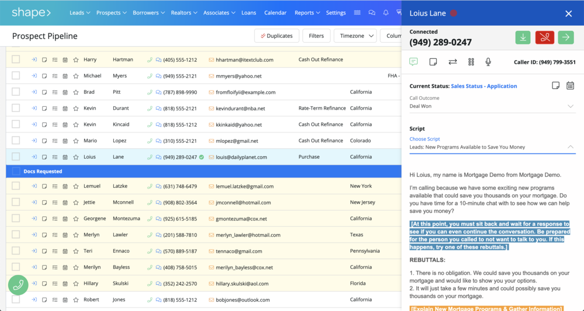This screenshot has height=311, width=584.
Task: Open the notifications bell icon
Action: tap(386, 13)
